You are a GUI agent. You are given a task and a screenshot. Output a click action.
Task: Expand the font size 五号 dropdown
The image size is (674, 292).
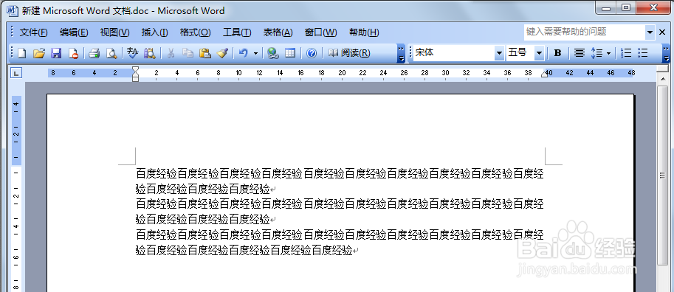point(540,53)
